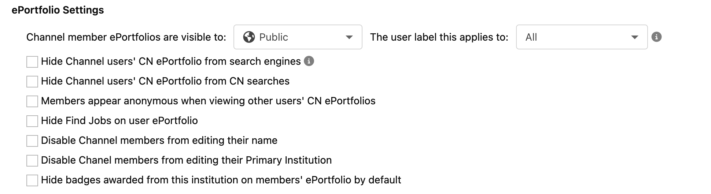The width and height of the screenshot is (711, 194).
Task: Enable hide badges by default checkbox
Action: pos(32,180)
